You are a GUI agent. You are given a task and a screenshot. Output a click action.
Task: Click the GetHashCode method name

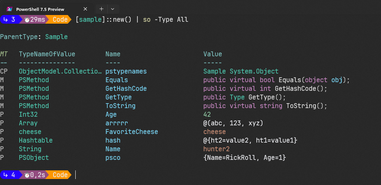[x=126, y=89]
